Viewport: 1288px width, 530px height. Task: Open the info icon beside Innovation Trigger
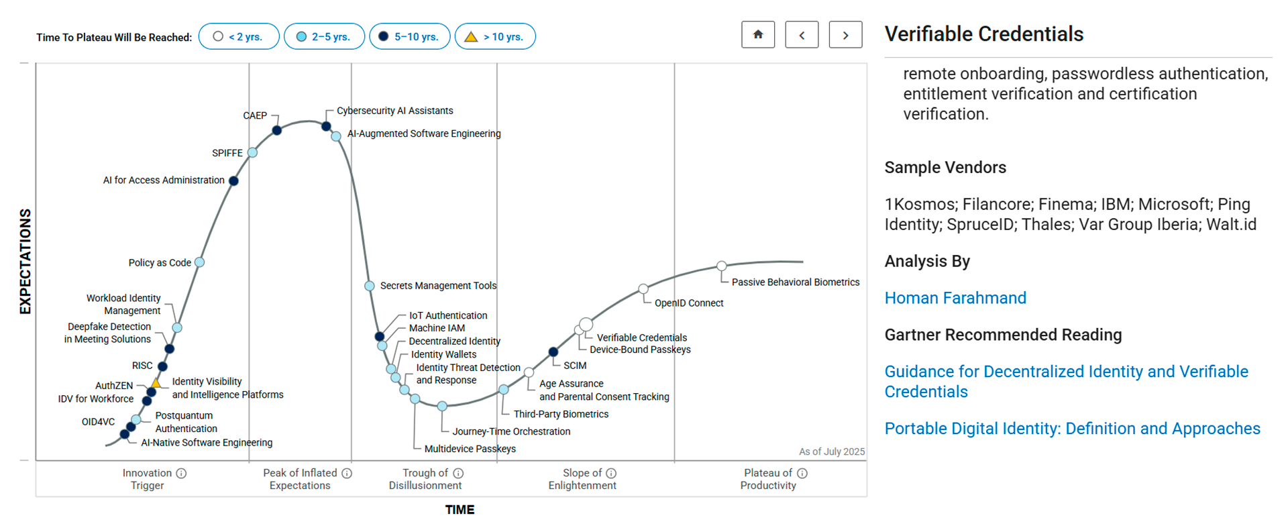point(180,473)
